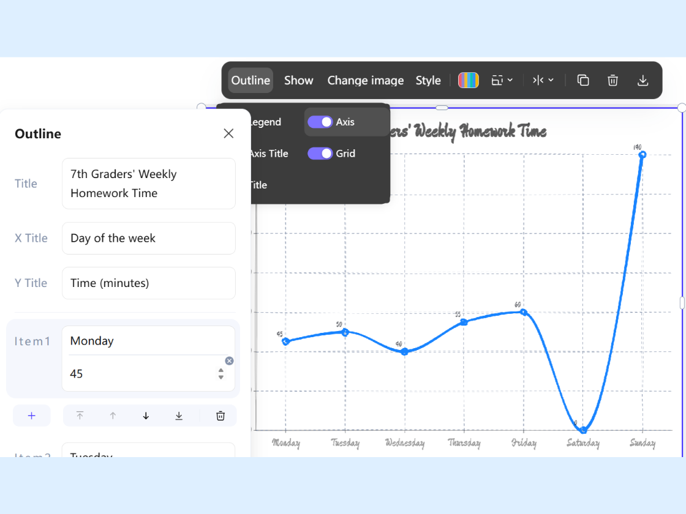The width and height of the screenshot is (686, 514).
Task: Click the Change image button
Action: coord(366,80)
